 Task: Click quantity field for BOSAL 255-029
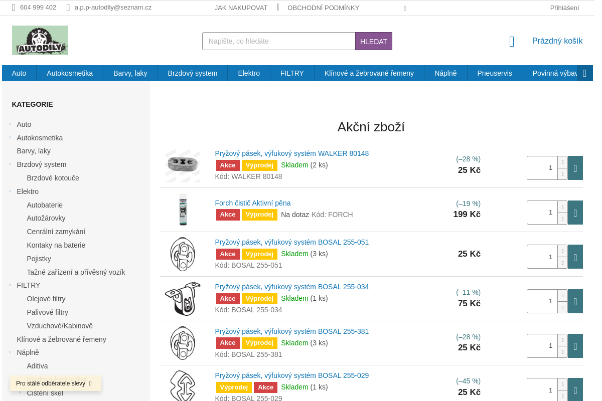point(542,390)
